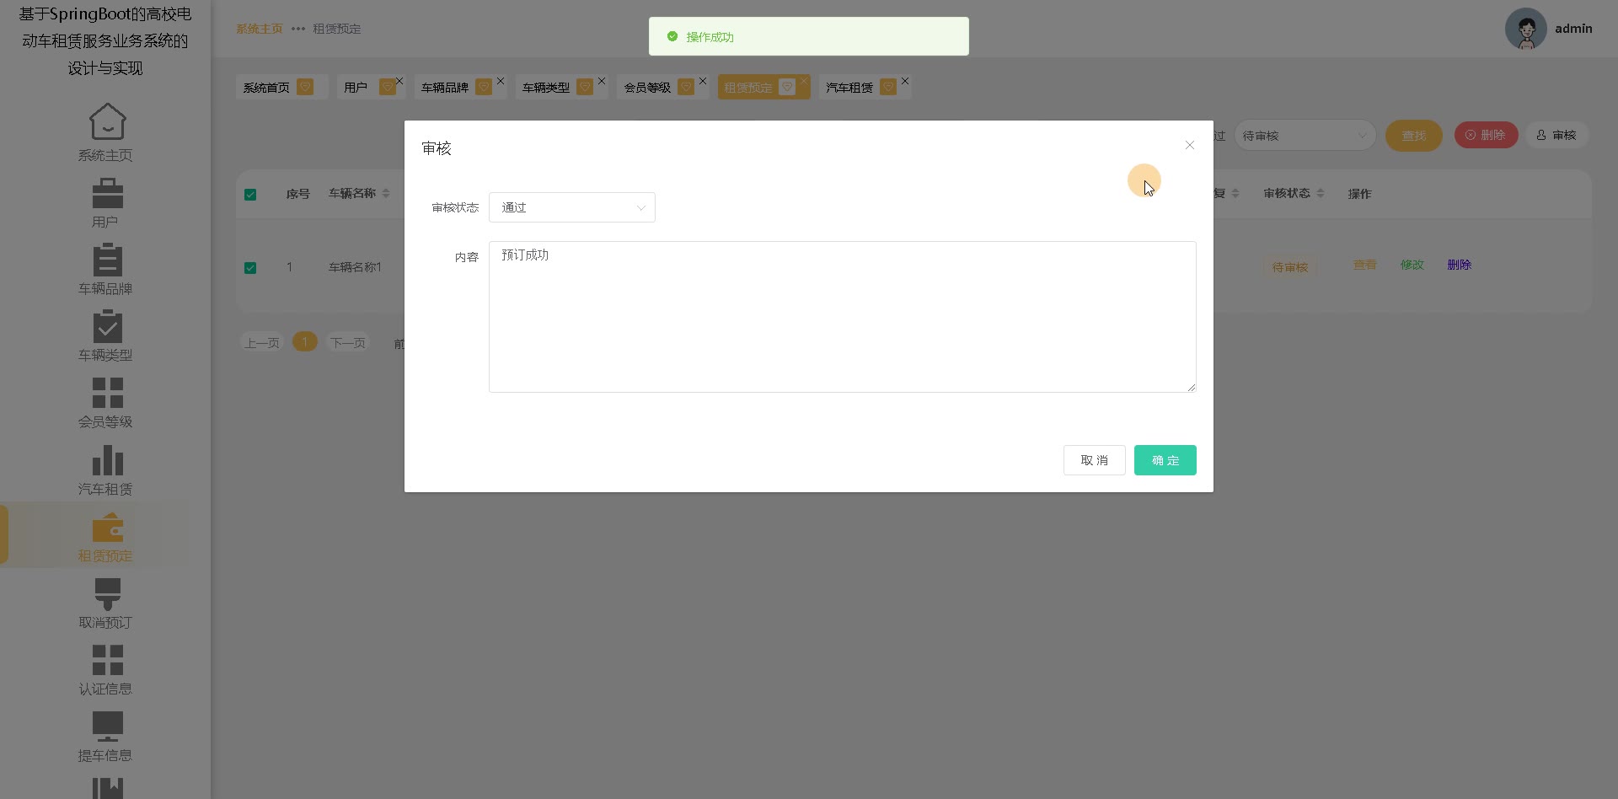Click the red 删除 button

tap(1486, 135)
